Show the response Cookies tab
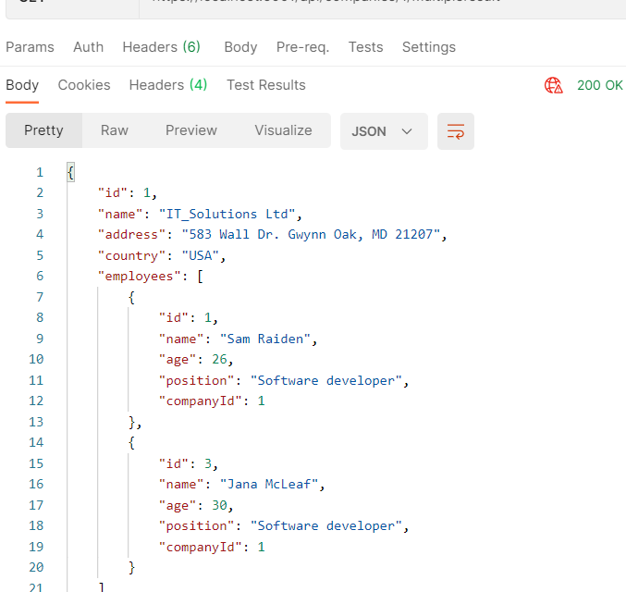Screen dimensions: 626x592 pyautogui.click(x=84, y=85)
